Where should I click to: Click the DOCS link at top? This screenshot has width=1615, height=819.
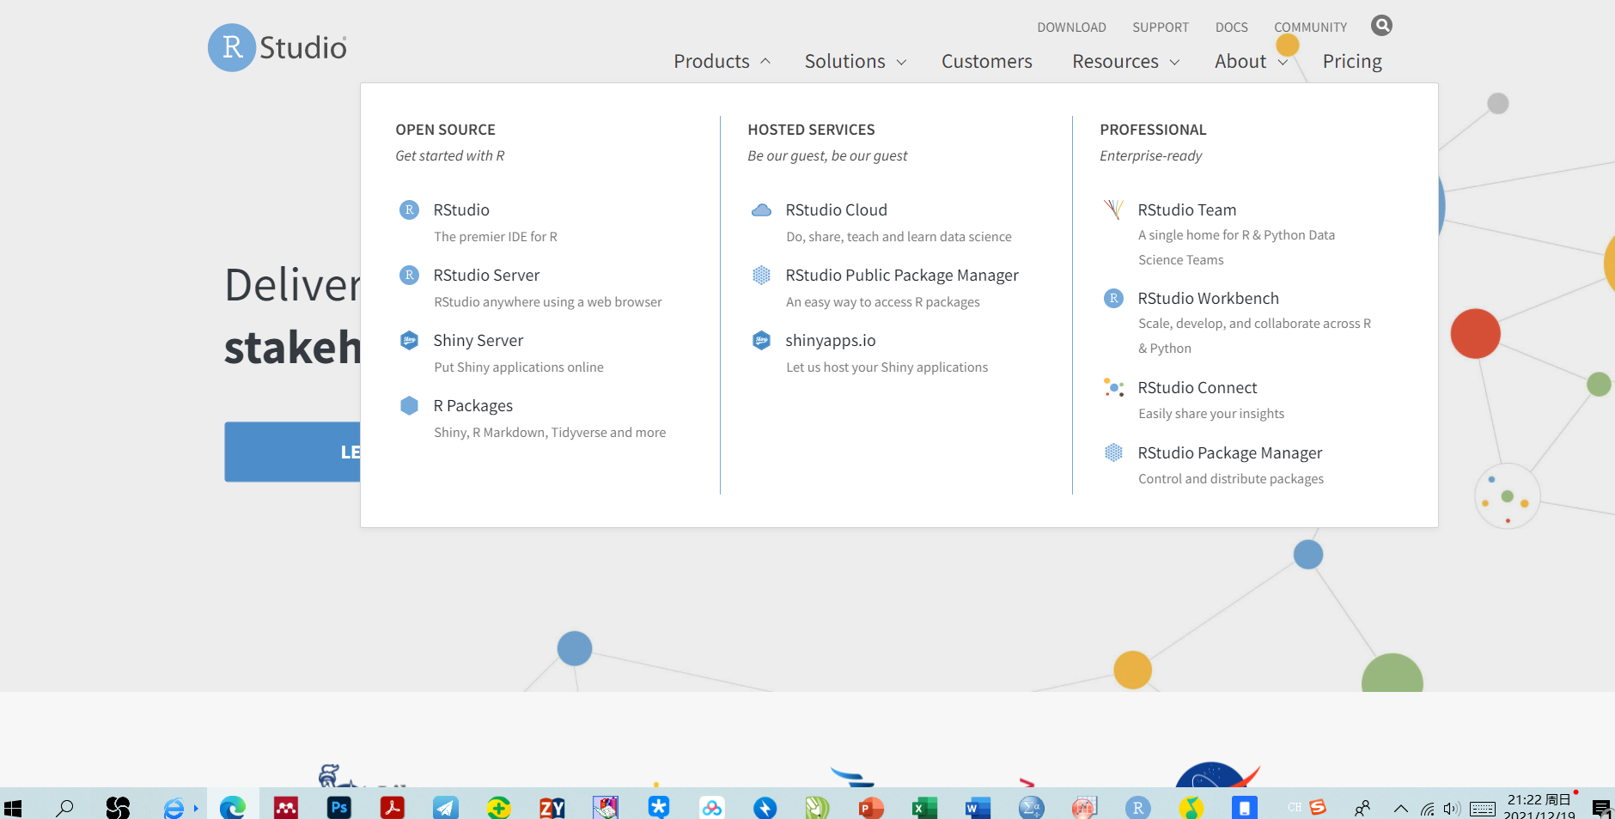(x=1231, y=27)
